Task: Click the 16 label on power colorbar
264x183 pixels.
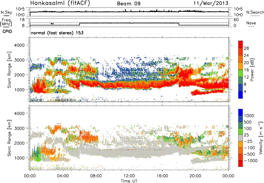Action: click(246, 70)
